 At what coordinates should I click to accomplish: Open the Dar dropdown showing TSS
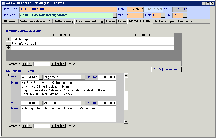(163, 15)
